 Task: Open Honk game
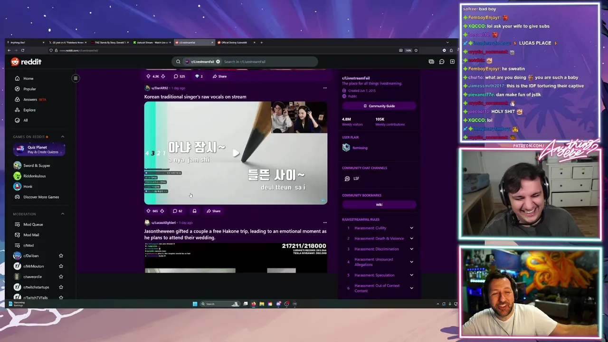pos(28,186)
